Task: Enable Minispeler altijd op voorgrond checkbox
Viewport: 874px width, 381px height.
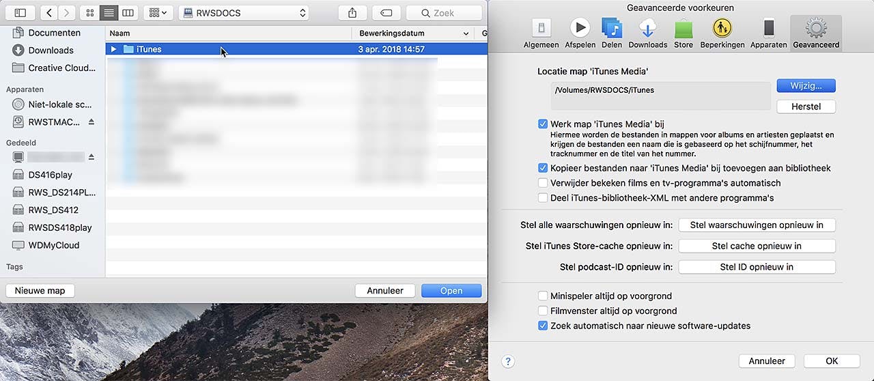Action: coord(543,296)
